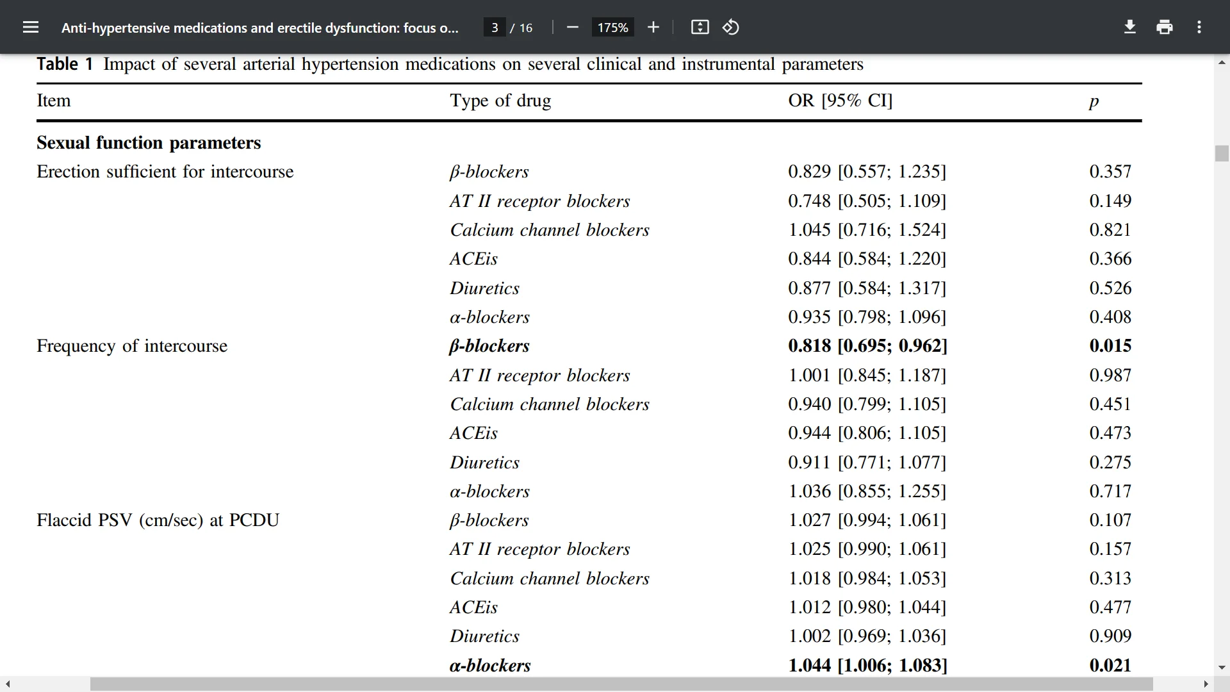This screenshot has width=1230, height=692.
Task: Click the value 1.002 [0.969; 1.036]
Action: [x=867, y=636]
